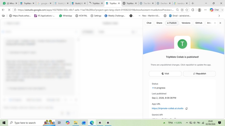Open the Copilot Chat button

[214, 10]
